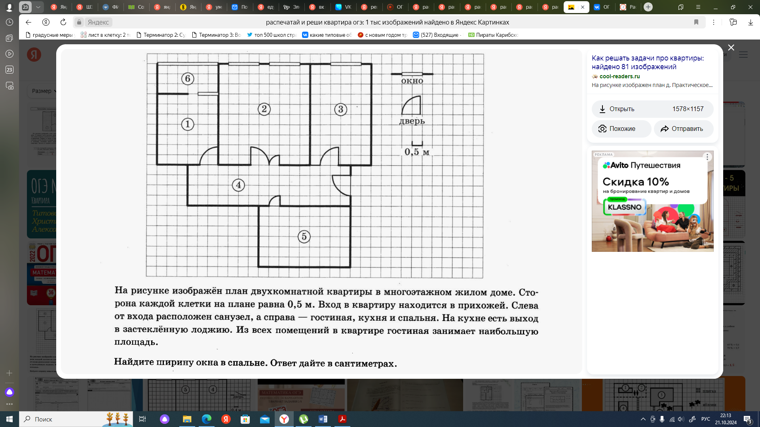Expand the tab group dropdown arrow
The image size is (760, 427).
coord(38,7)
